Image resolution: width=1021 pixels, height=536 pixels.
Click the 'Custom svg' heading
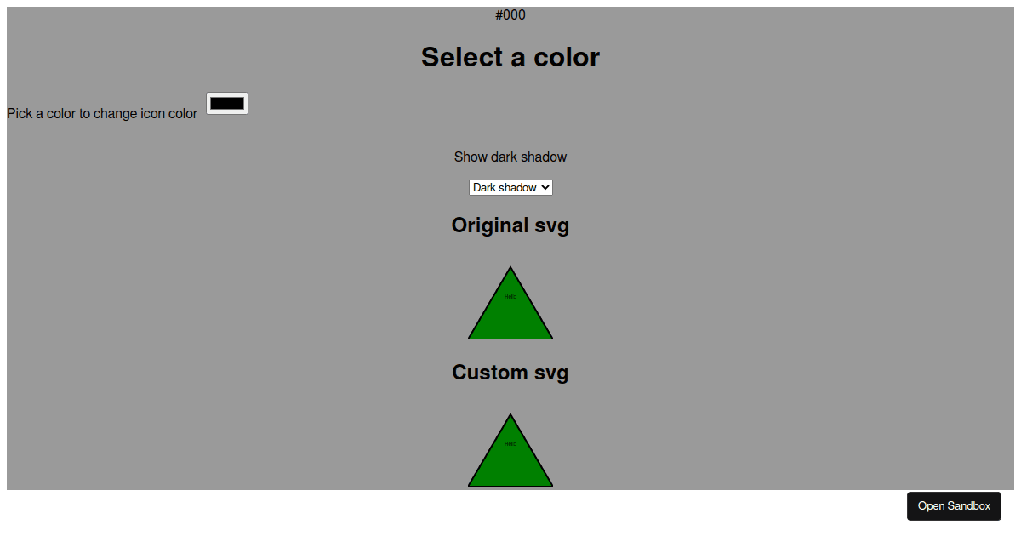tap(510, 373)
